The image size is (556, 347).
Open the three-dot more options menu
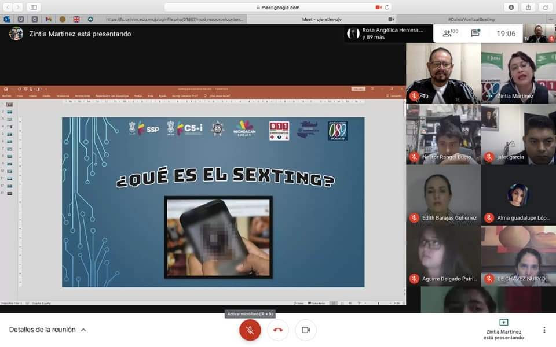(544, 330)
